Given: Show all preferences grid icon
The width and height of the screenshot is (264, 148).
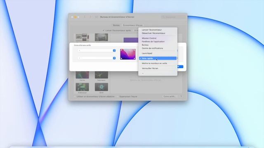Looking at the screenshot, I should coord(97,17).
